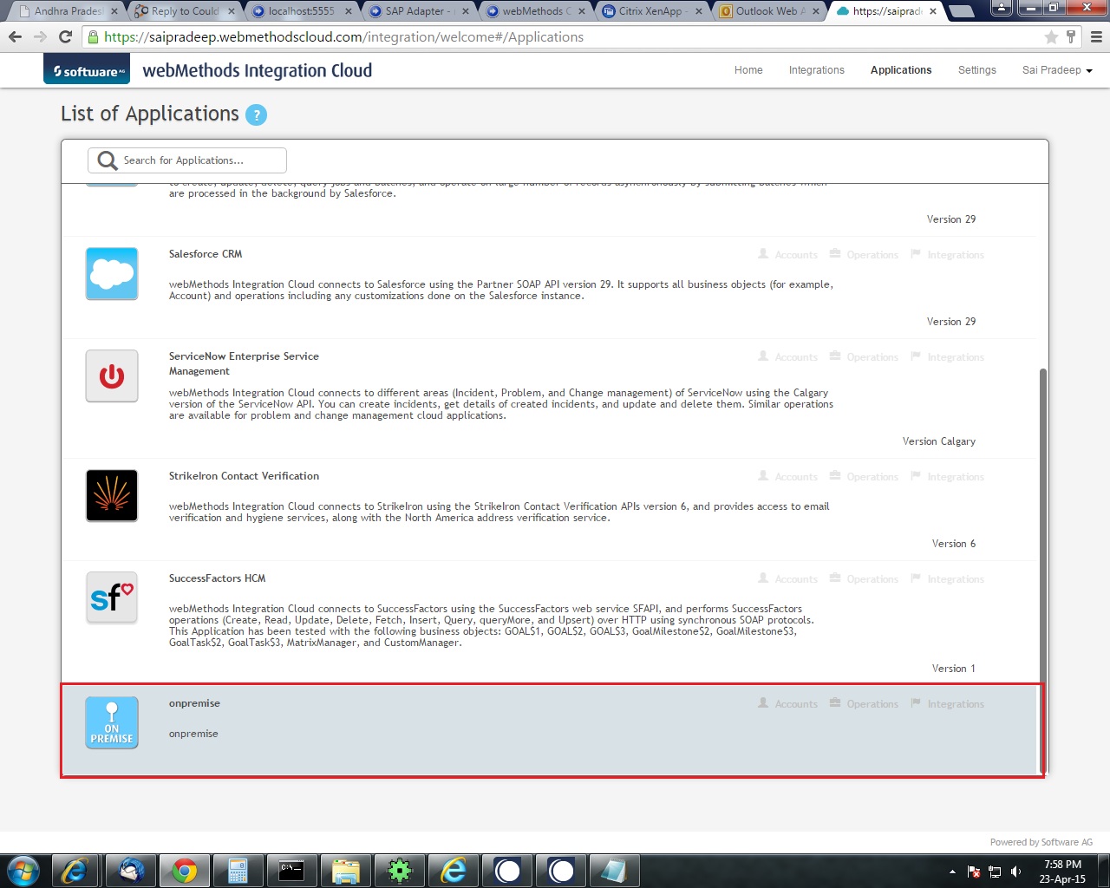1110x888 pixels.
Task: Click the key icon in address bar
Action: (1071, 36)
